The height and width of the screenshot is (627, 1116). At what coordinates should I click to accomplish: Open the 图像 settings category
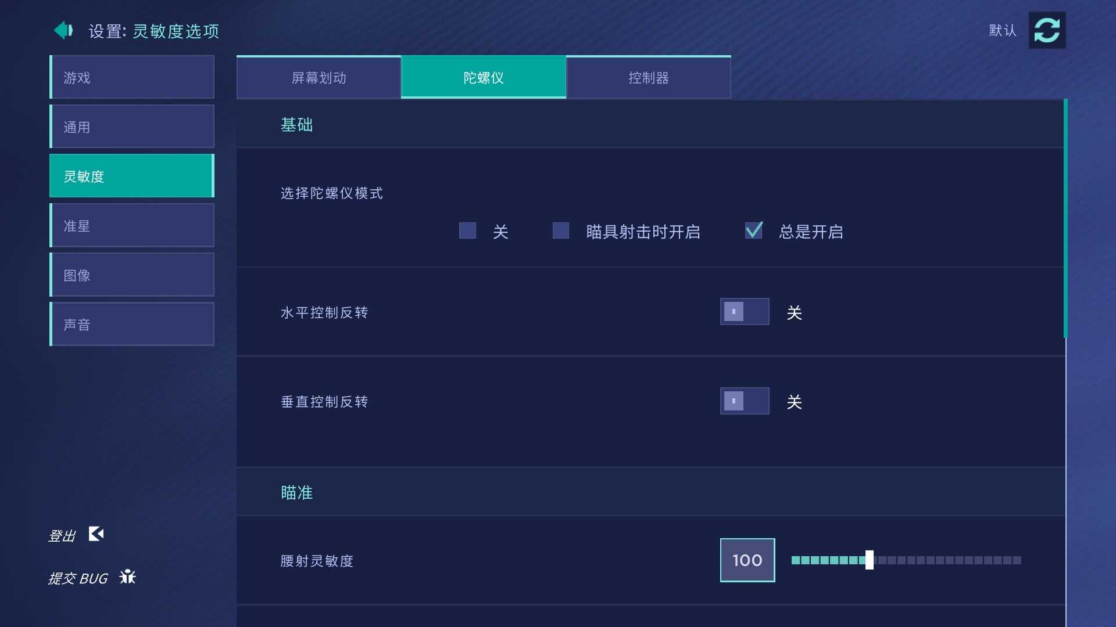click(132, 275)
